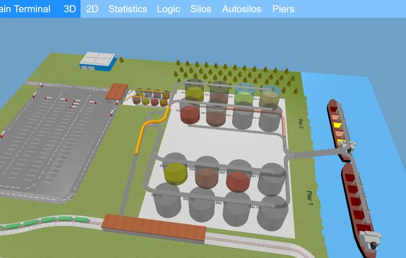The image size is (406, 258).
Task: Click the blue warehouse building
Action: (98, 62)
